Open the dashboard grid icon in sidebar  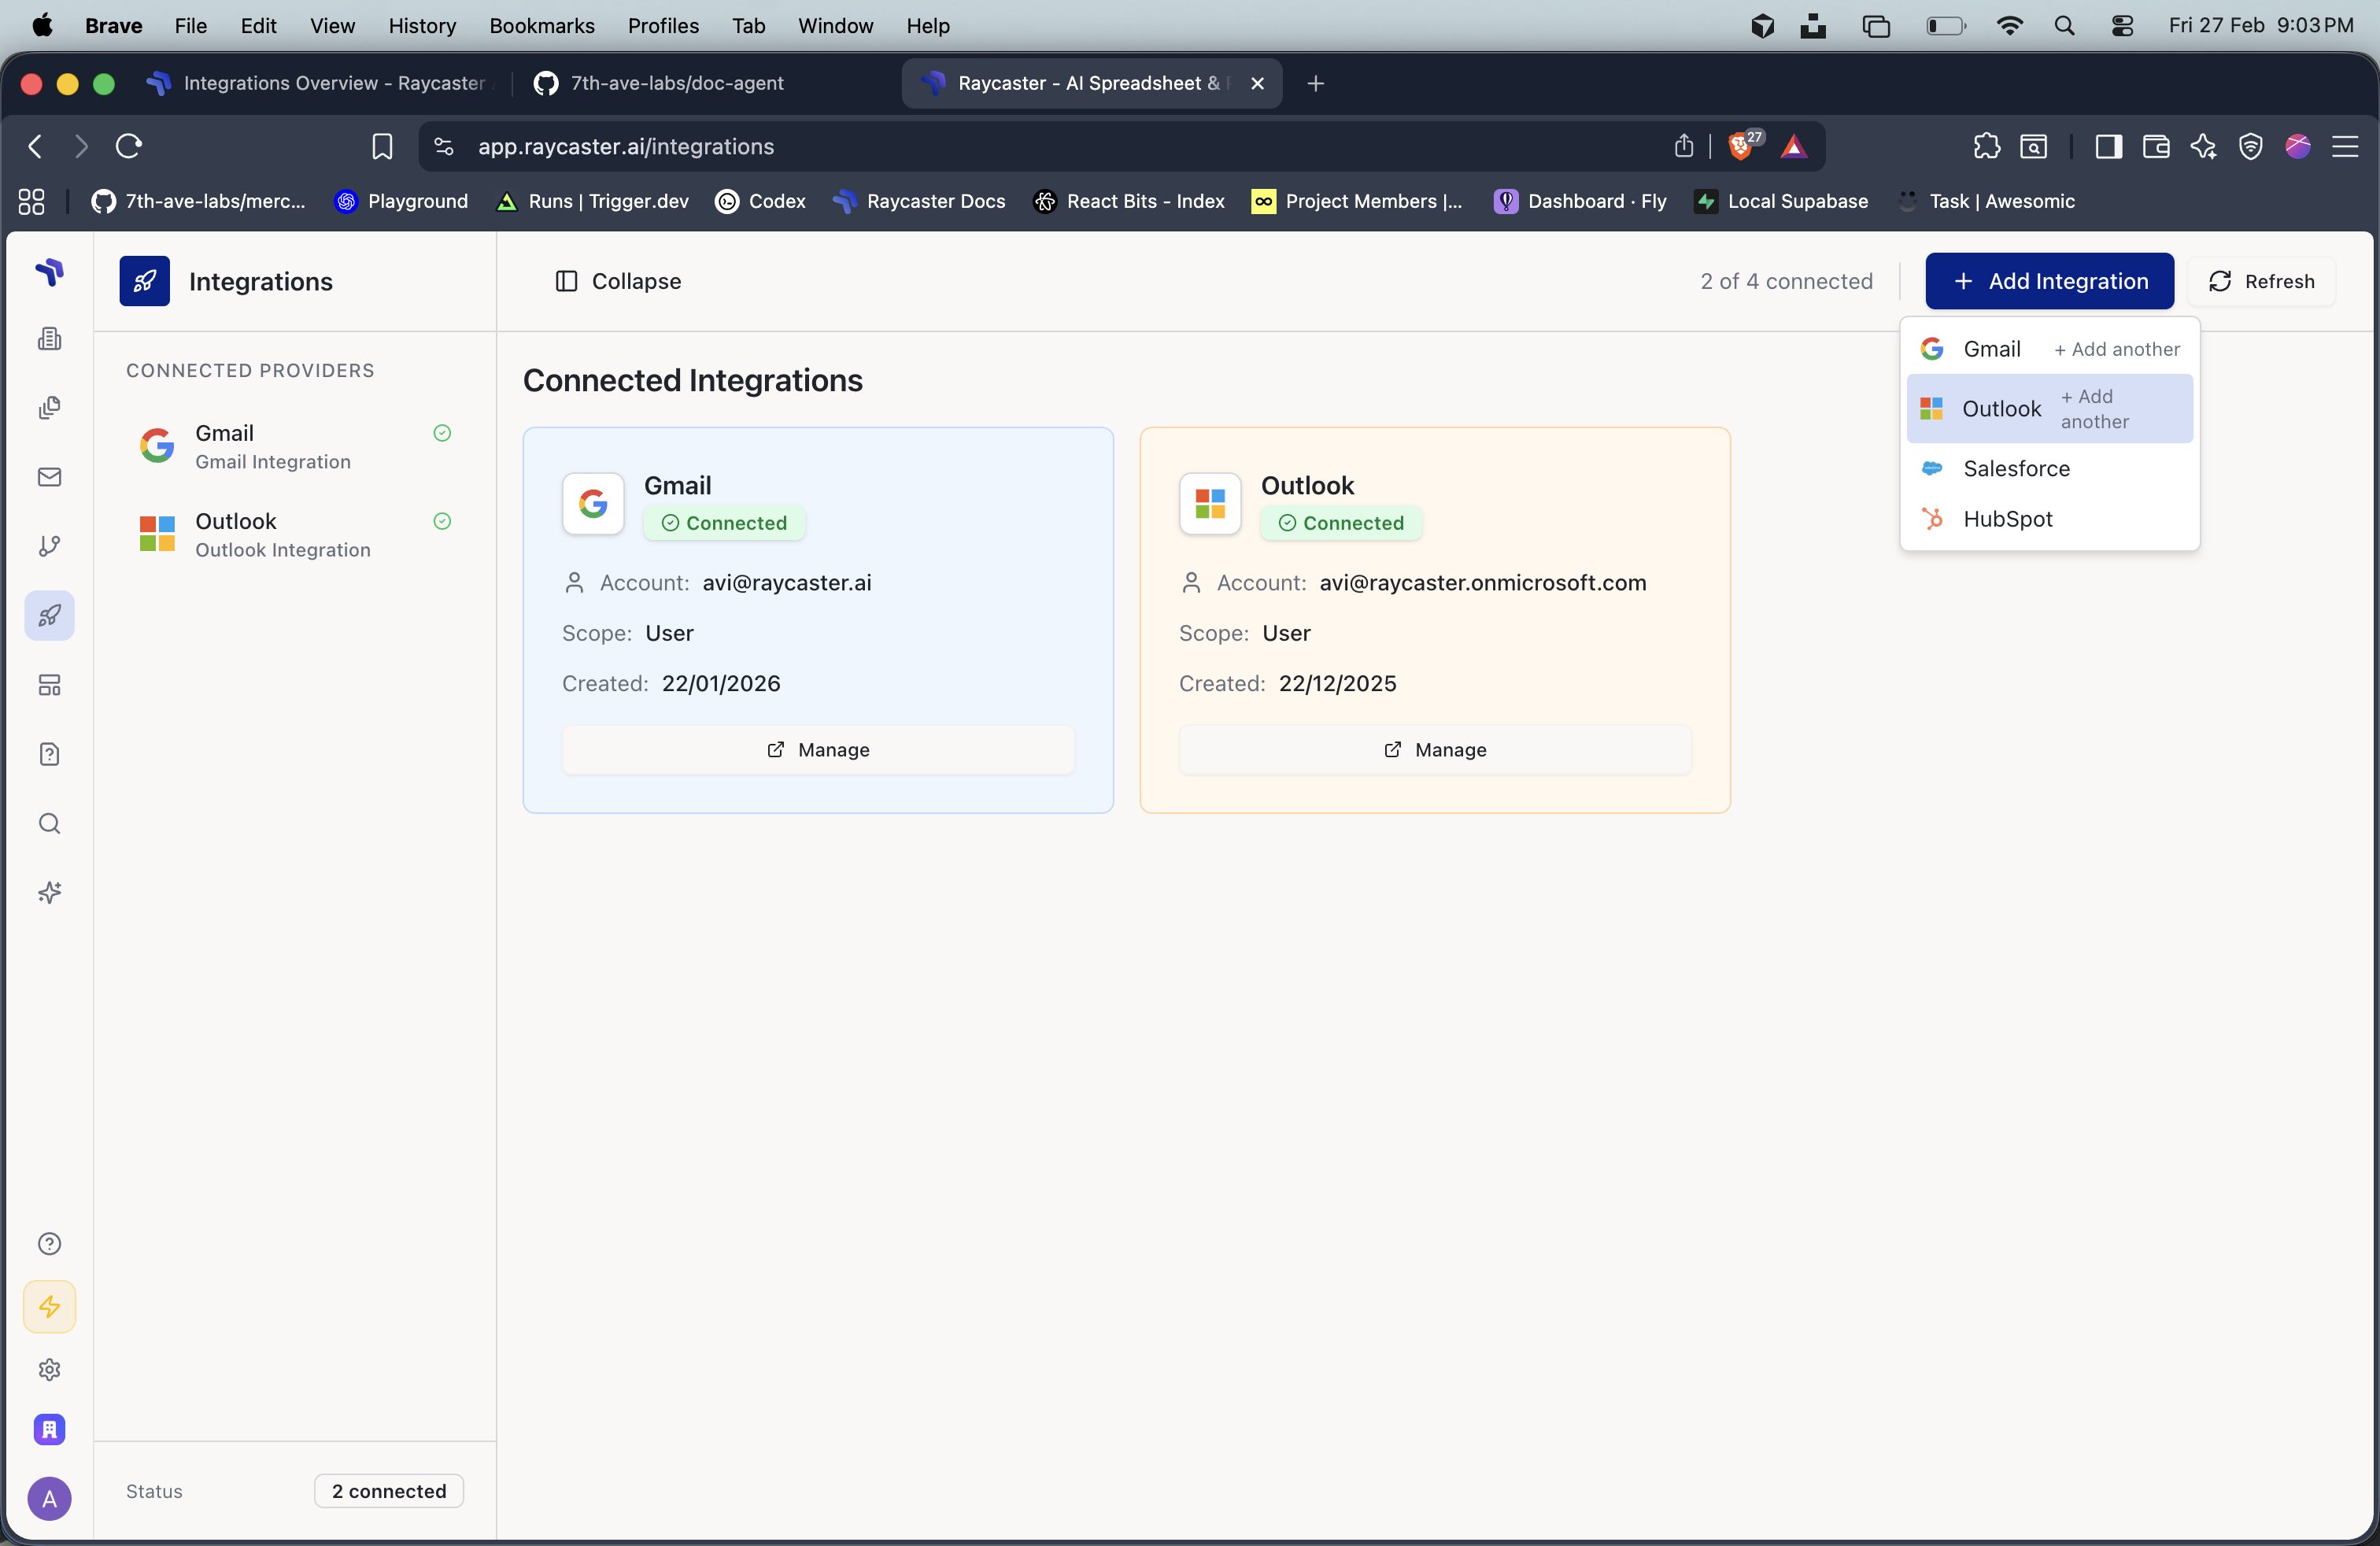pos(49,685)
